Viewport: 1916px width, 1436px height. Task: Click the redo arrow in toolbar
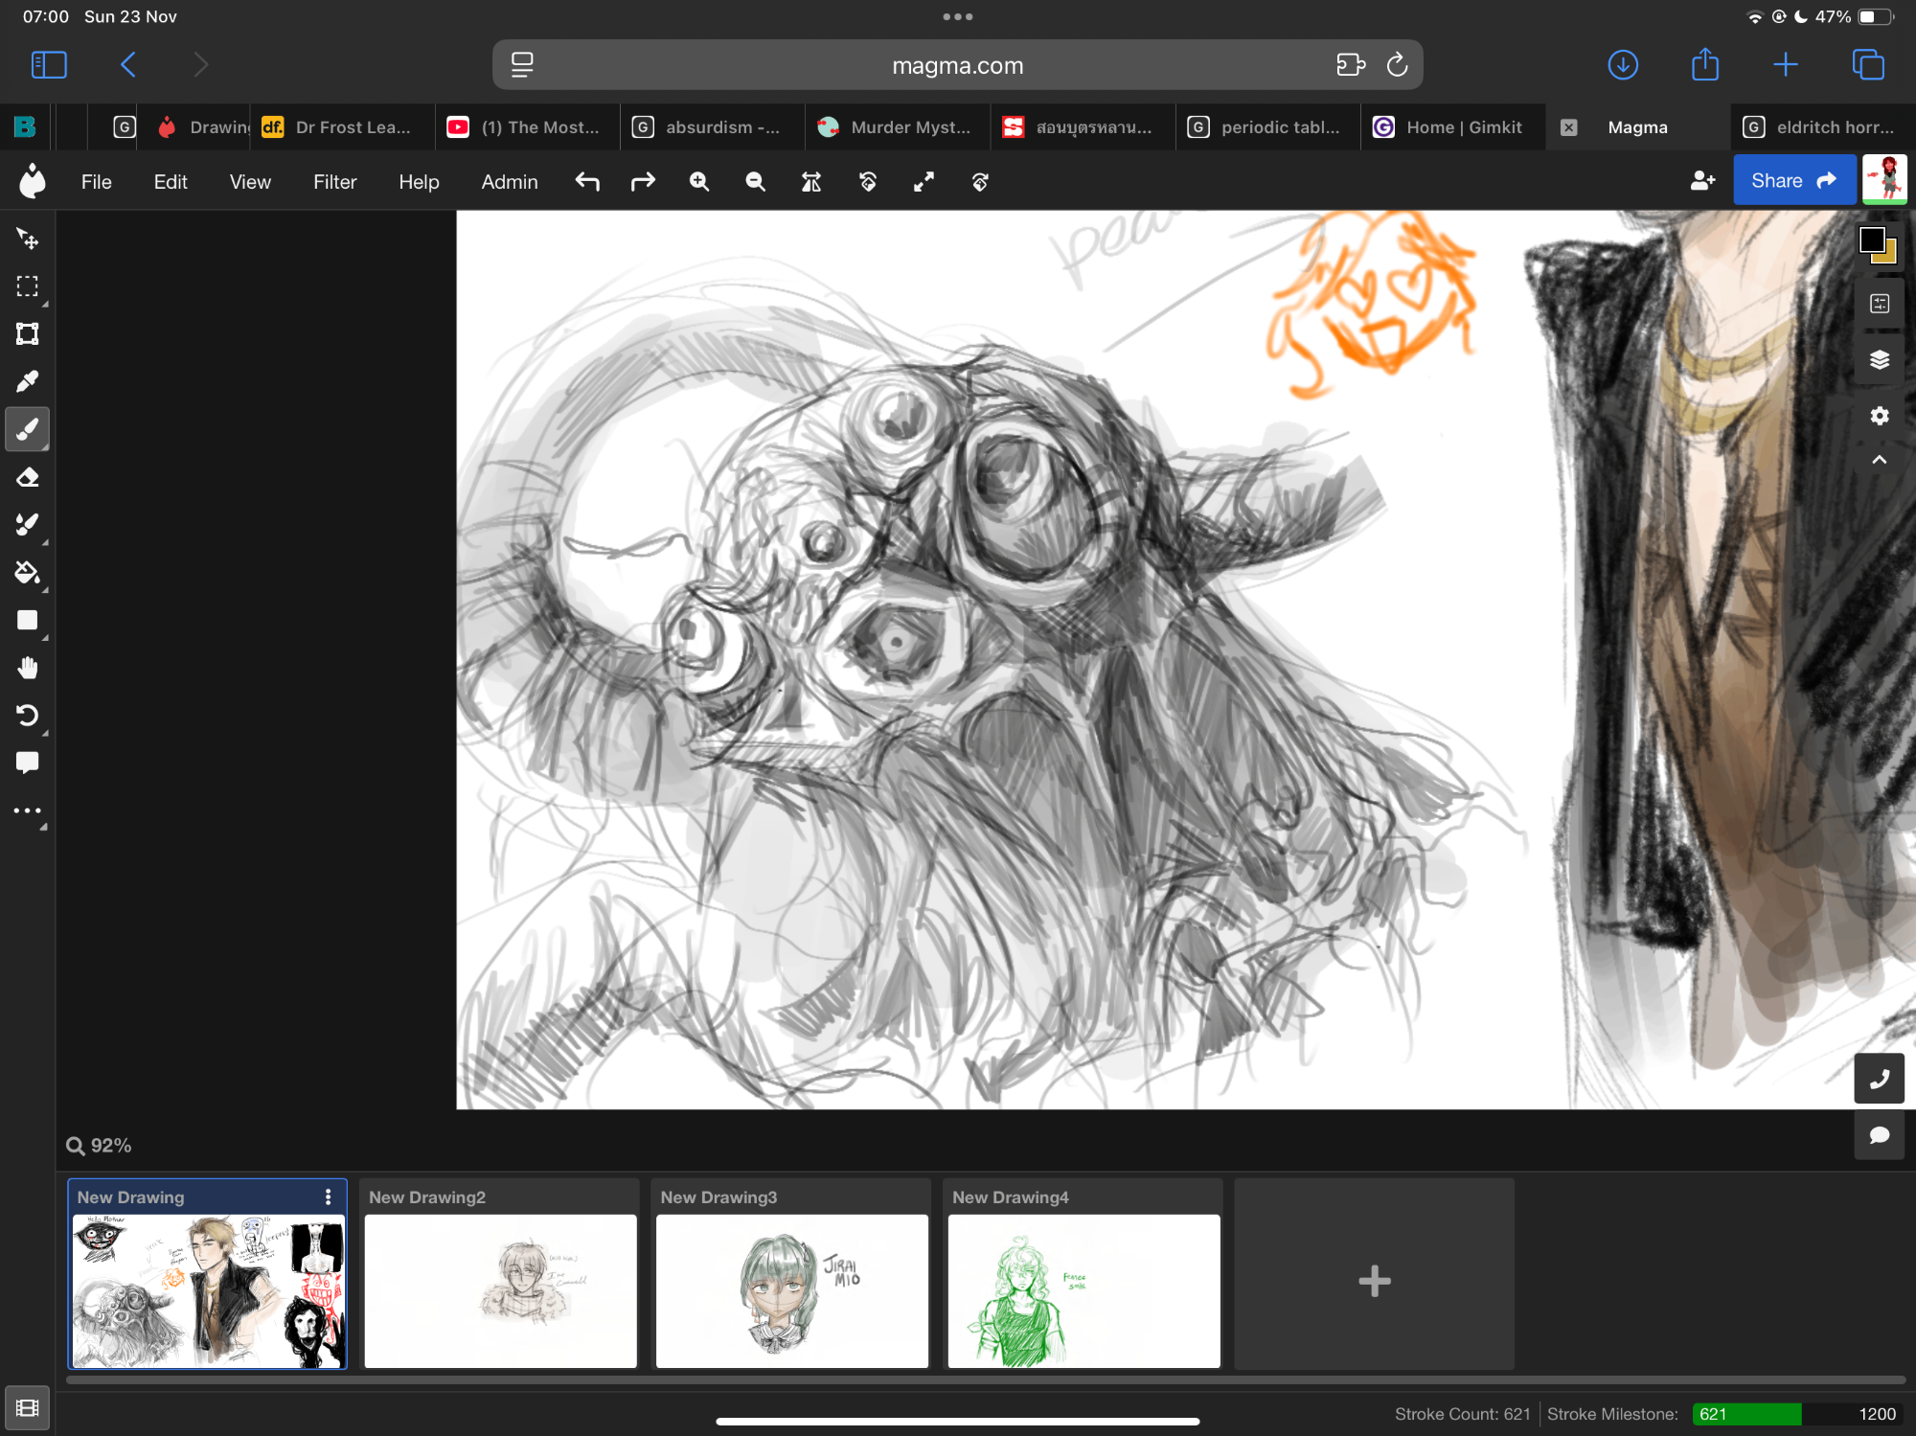pos(643,181)
